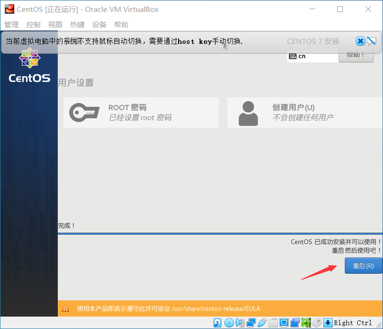Open the audio settings status icon
383x329 pixels.
tap(240, 323)
